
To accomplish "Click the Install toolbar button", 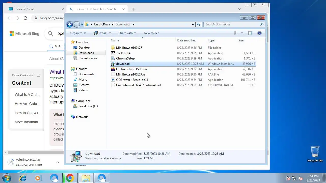I will 100,33.
